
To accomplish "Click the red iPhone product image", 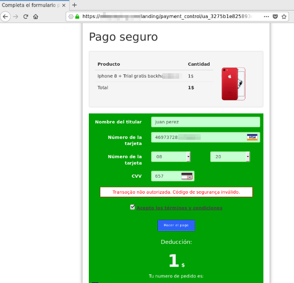I will [233, 84].
